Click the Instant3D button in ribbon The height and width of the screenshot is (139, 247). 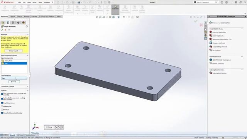115,9
